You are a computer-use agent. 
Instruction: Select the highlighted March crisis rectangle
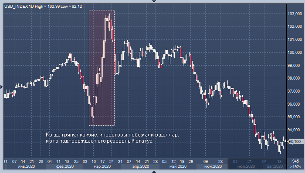tap(102, 68)
